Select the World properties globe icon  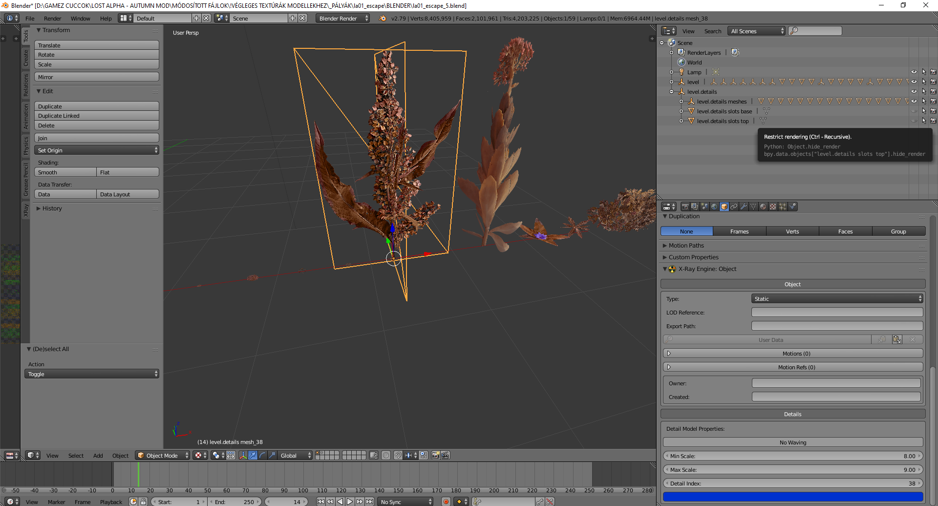714,206
